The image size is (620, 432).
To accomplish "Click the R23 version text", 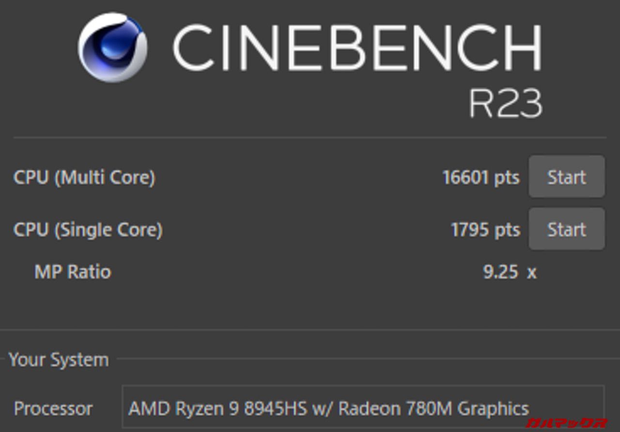I will click(x=505, y=103).
